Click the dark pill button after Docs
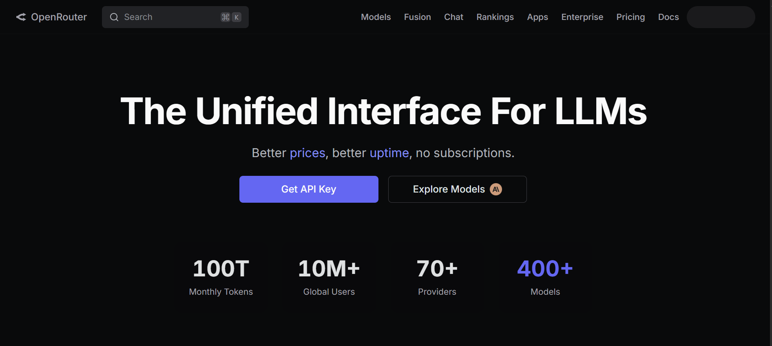This screenshot has height=346, width=772. (x=721, y=17)
